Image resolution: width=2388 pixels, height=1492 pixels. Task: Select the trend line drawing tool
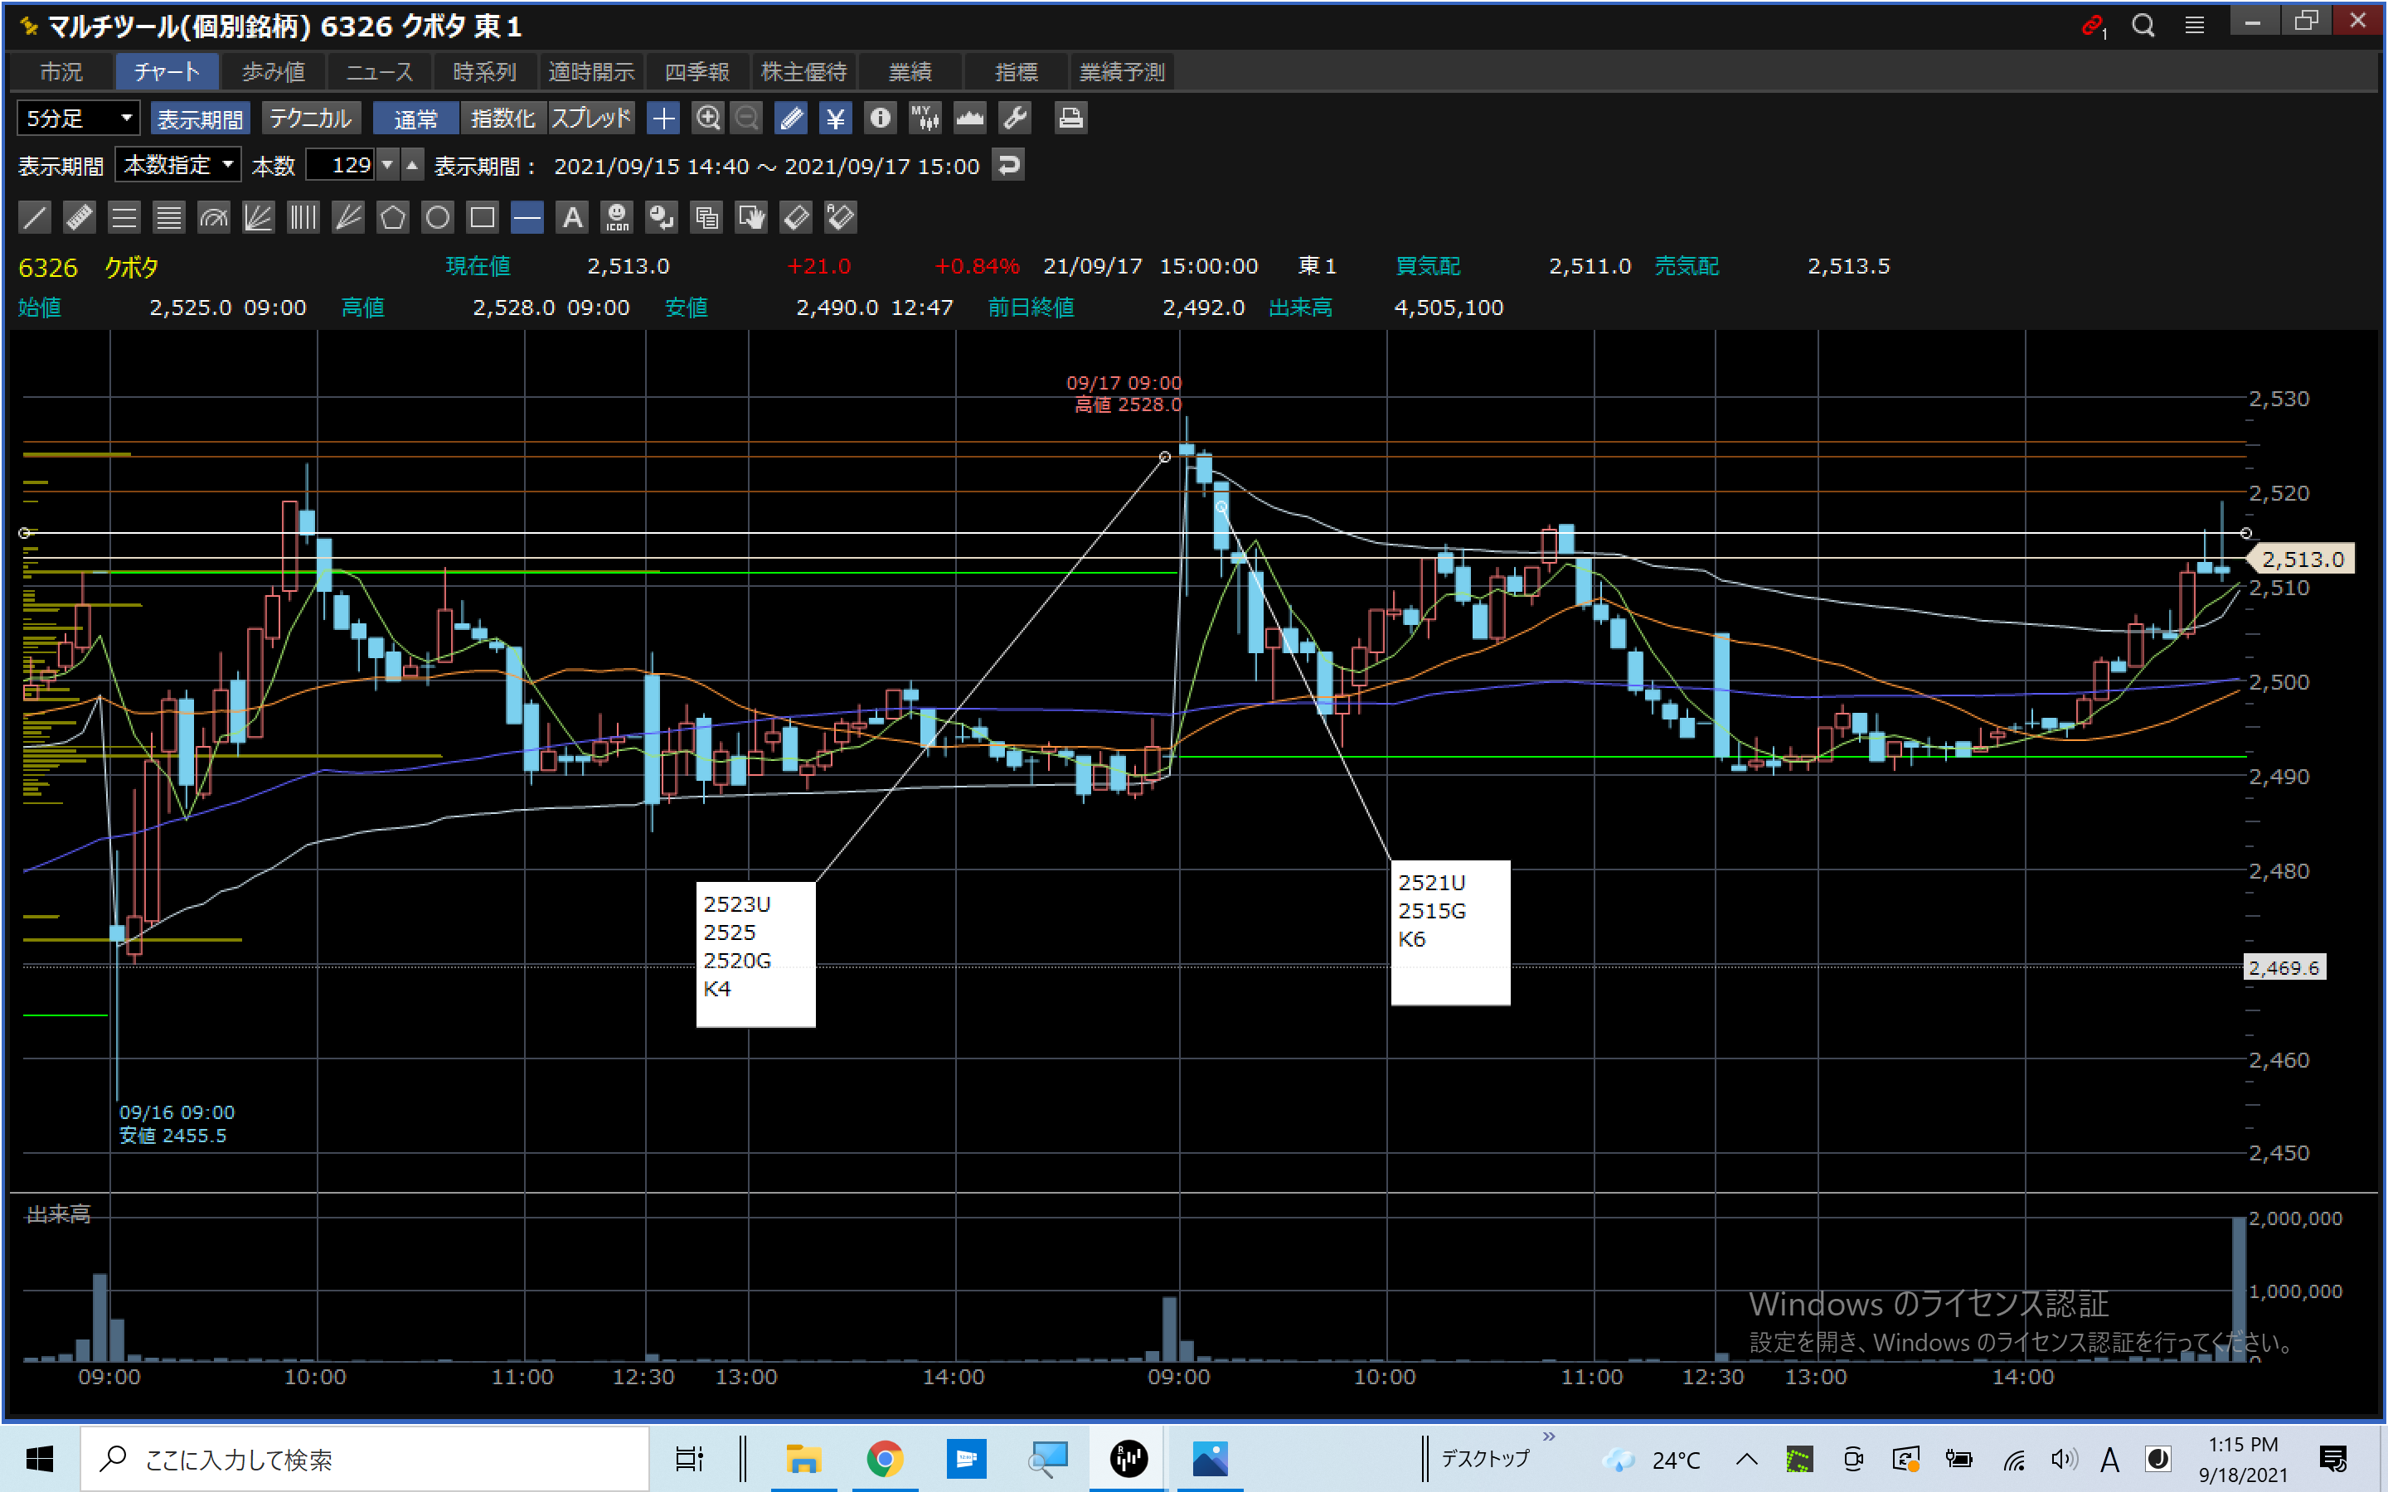click(x=35, y=217)
